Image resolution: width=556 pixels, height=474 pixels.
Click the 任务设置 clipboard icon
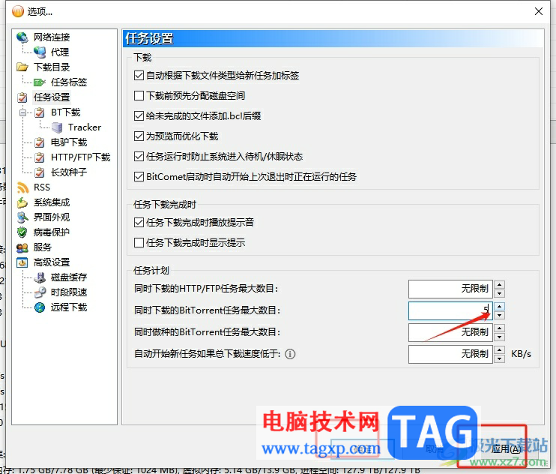pos(22,97)
